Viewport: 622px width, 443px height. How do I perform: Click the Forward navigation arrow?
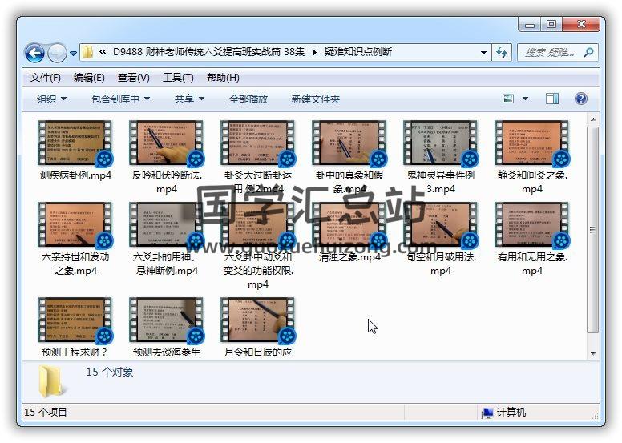[x=57, y=53]
